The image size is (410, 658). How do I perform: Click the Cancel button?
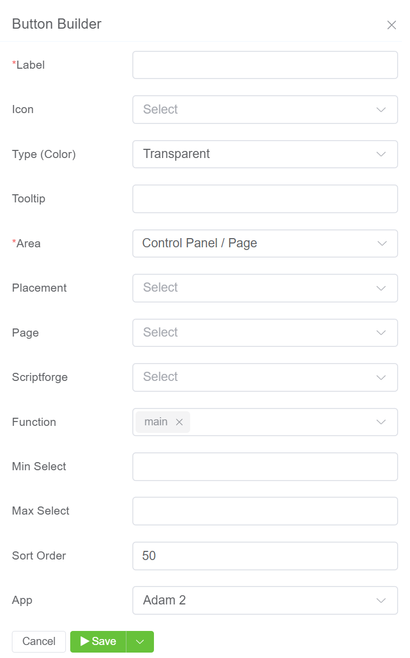click(39, 642)
